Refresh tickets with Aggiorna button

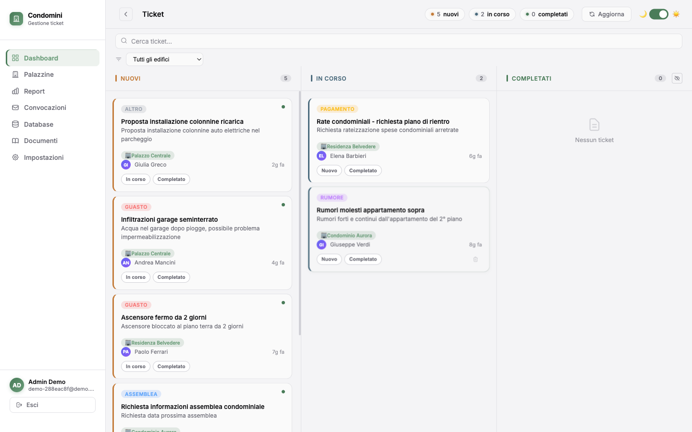[606, 14]
